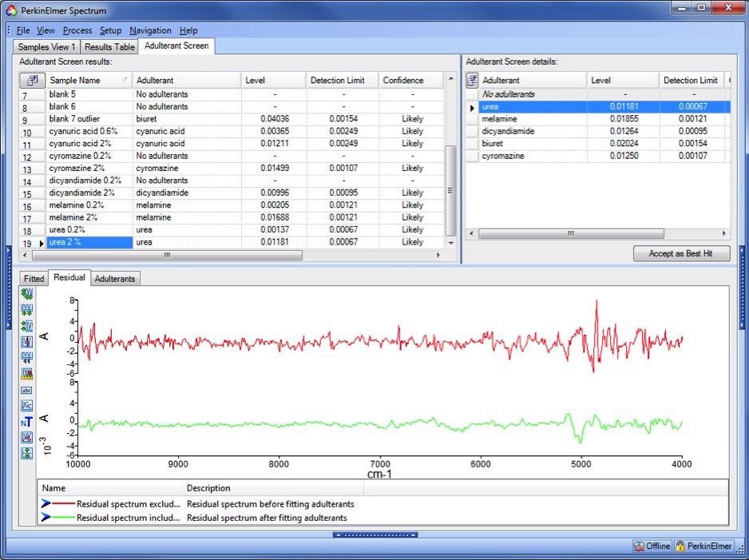Image resolution: width=749 pixels, height=560 pixels.
Task: Click the results table horizontal scrollbar thumb
Action: click(167, 256)
